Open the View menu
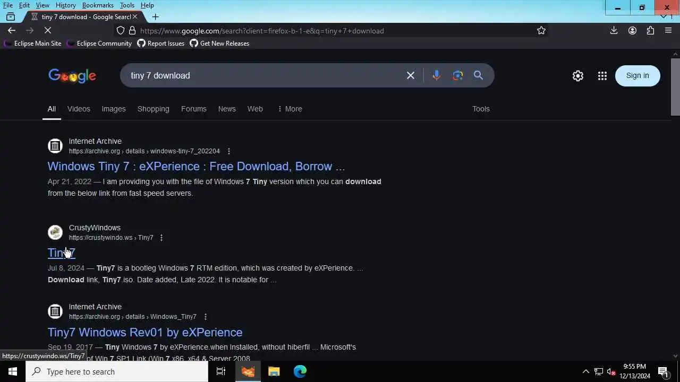 coord(42,5)
